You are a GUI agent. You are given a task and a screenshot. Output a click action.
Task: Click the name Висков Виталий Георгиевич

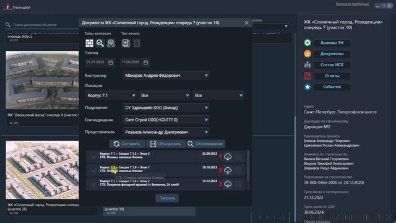(326, 159)
